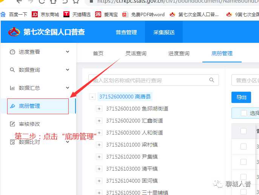Screen dimensions: 259x195
Task: Open 审核修改 in the sidebar
Action: point(29,124)
